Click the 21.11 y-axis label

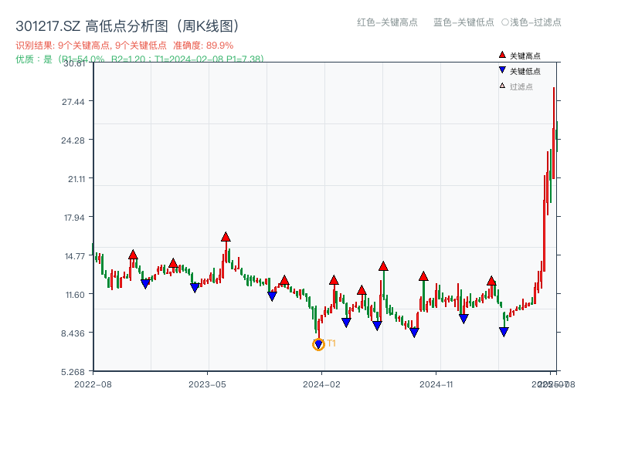(x=76, y=179)
